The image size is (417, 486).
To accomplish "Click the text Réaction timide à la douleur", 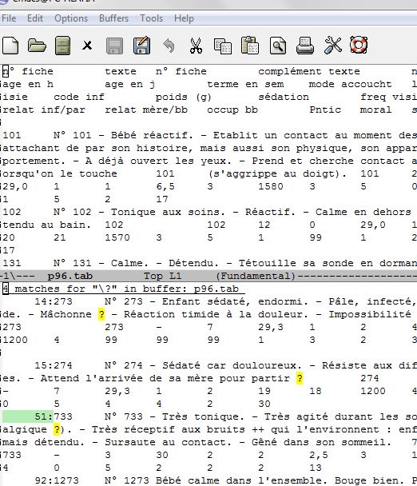I will click(x=216, y=314).
